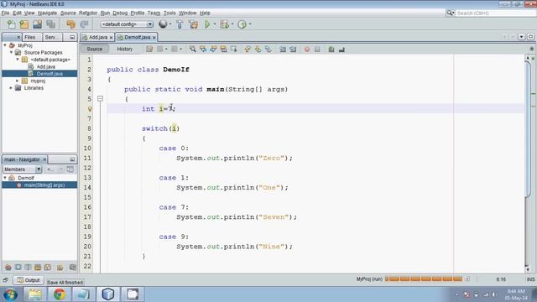Collapse the DemoIf node in Navigator
537x302 pixels.
5,178
